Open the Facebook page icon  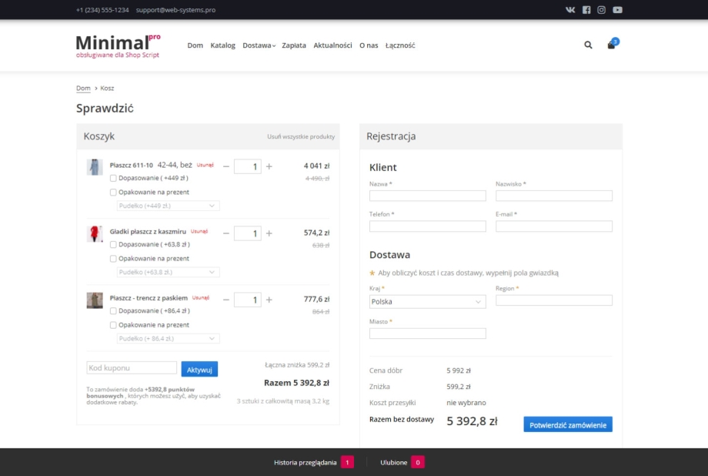(586, 10)
